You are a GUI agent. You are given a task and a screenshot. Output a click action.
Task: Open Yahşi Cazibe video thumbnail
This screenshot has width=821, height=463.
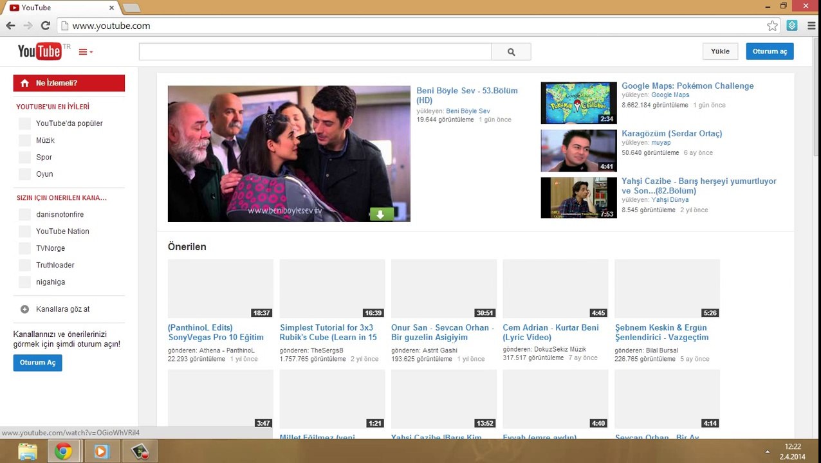(x=578, y=197)
